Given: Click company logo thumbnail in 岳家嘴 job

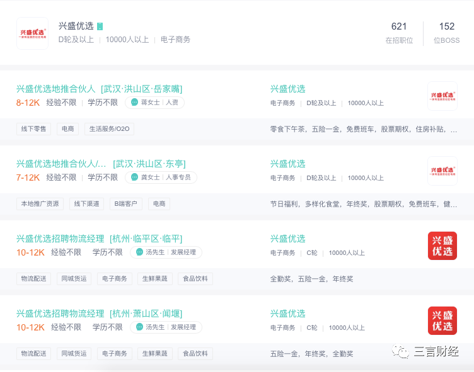Looking at the screenshot, I should coord(442,96).
